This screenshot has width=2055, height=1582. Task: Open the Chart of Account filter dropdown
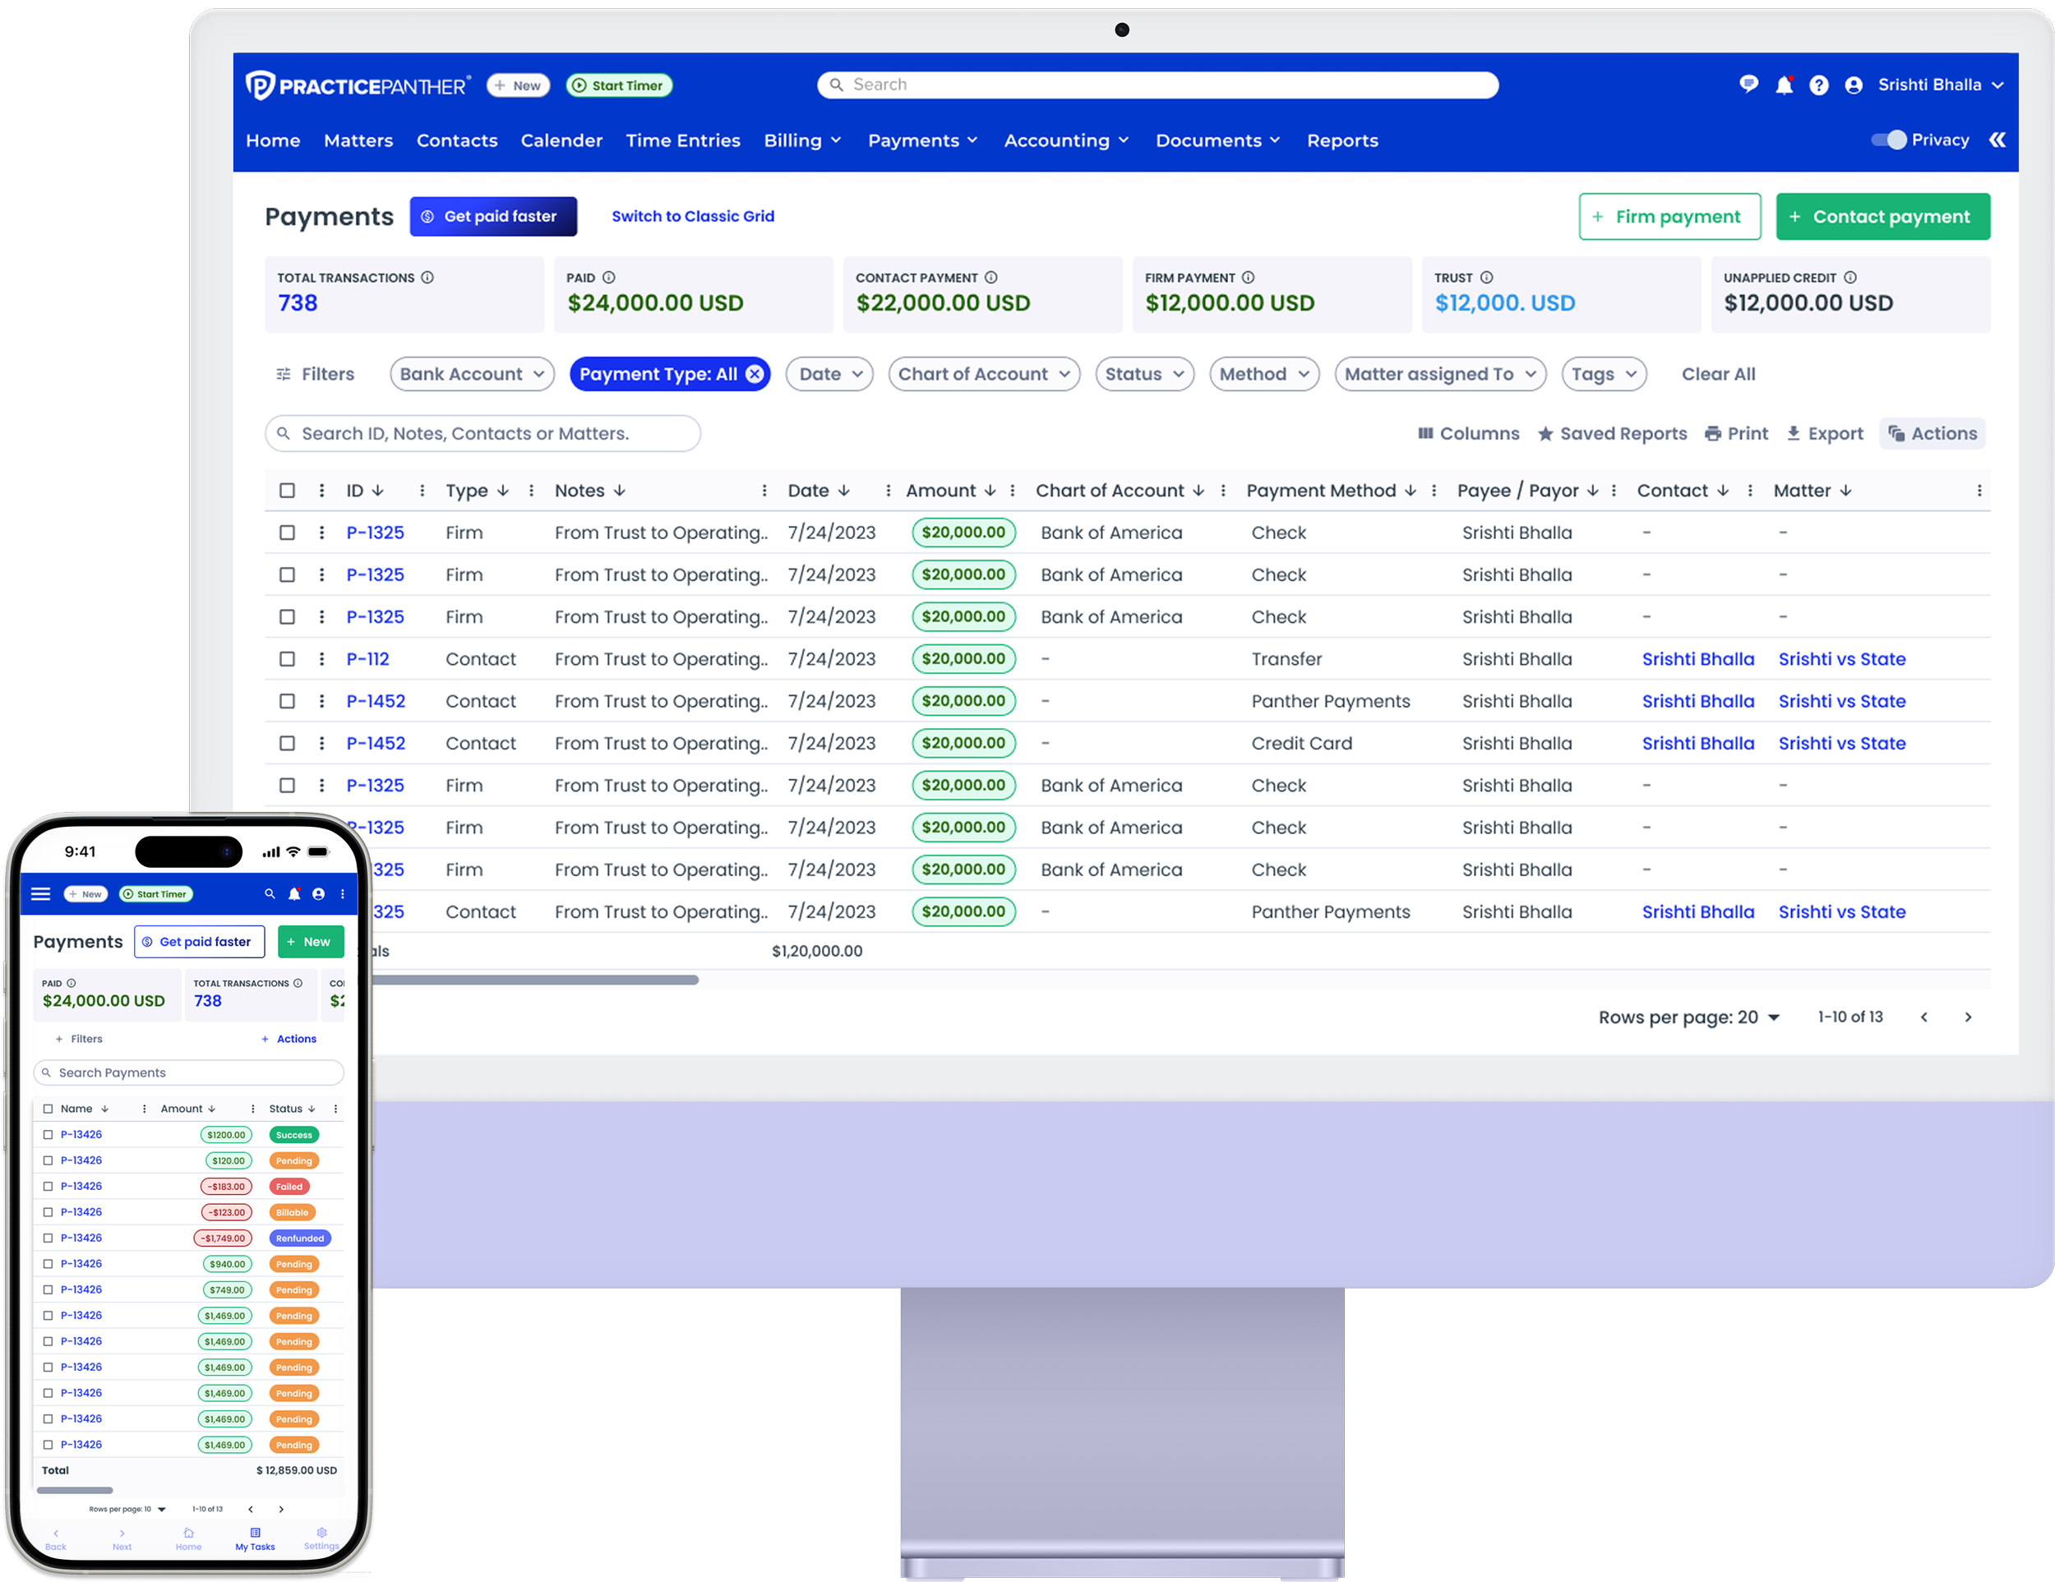point(983,374)
